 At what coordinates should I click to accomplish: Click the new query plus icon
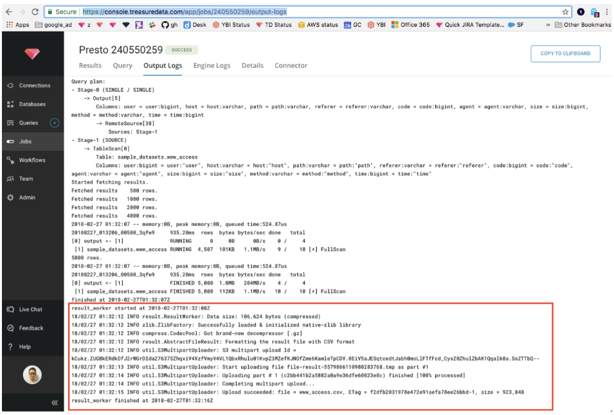(x=55, y=123)
